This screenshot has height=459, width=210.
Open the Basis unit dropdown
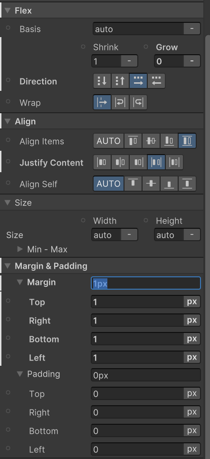[x=192, y=29]
